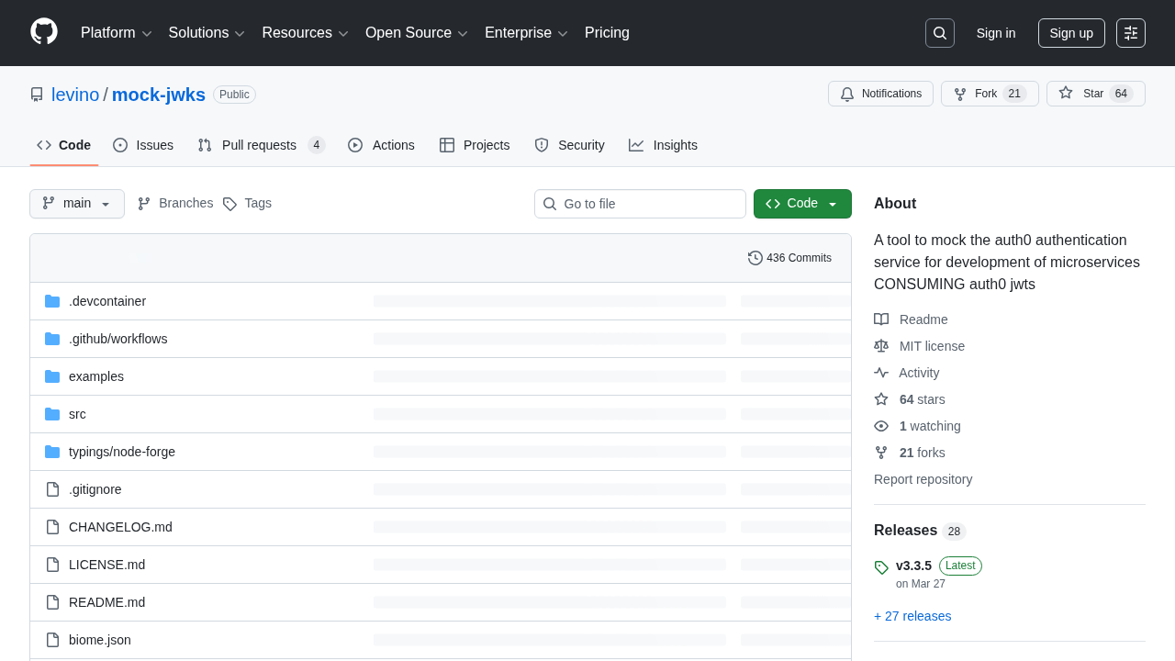Open the search panel via magnifier icon
The width and height of the screenshot is (1175, 661).
tap(939, 32)
